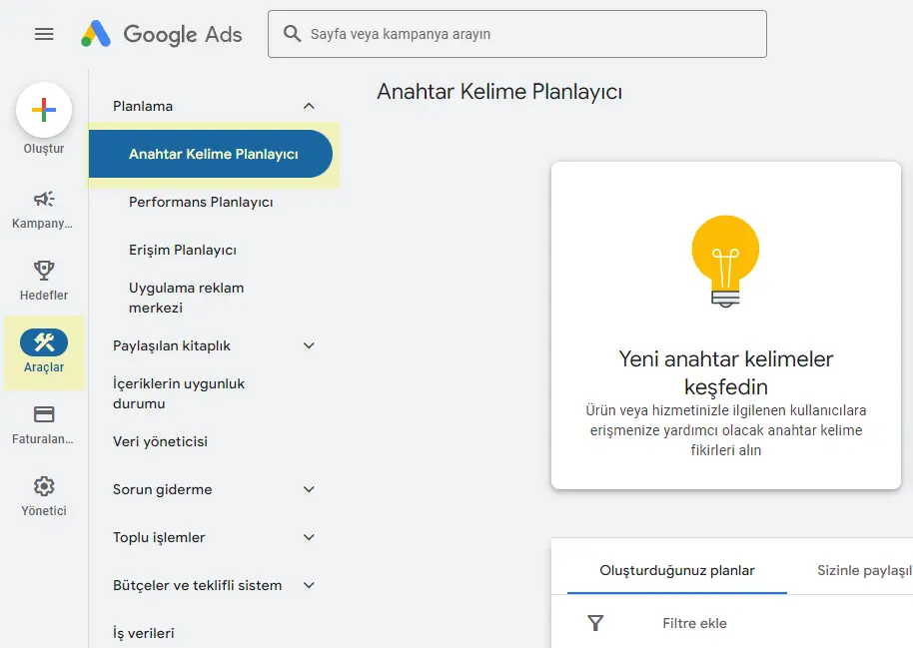Open the hamburger main menu
This screenshot has height=648, width=913.
[x=44, y=34]
